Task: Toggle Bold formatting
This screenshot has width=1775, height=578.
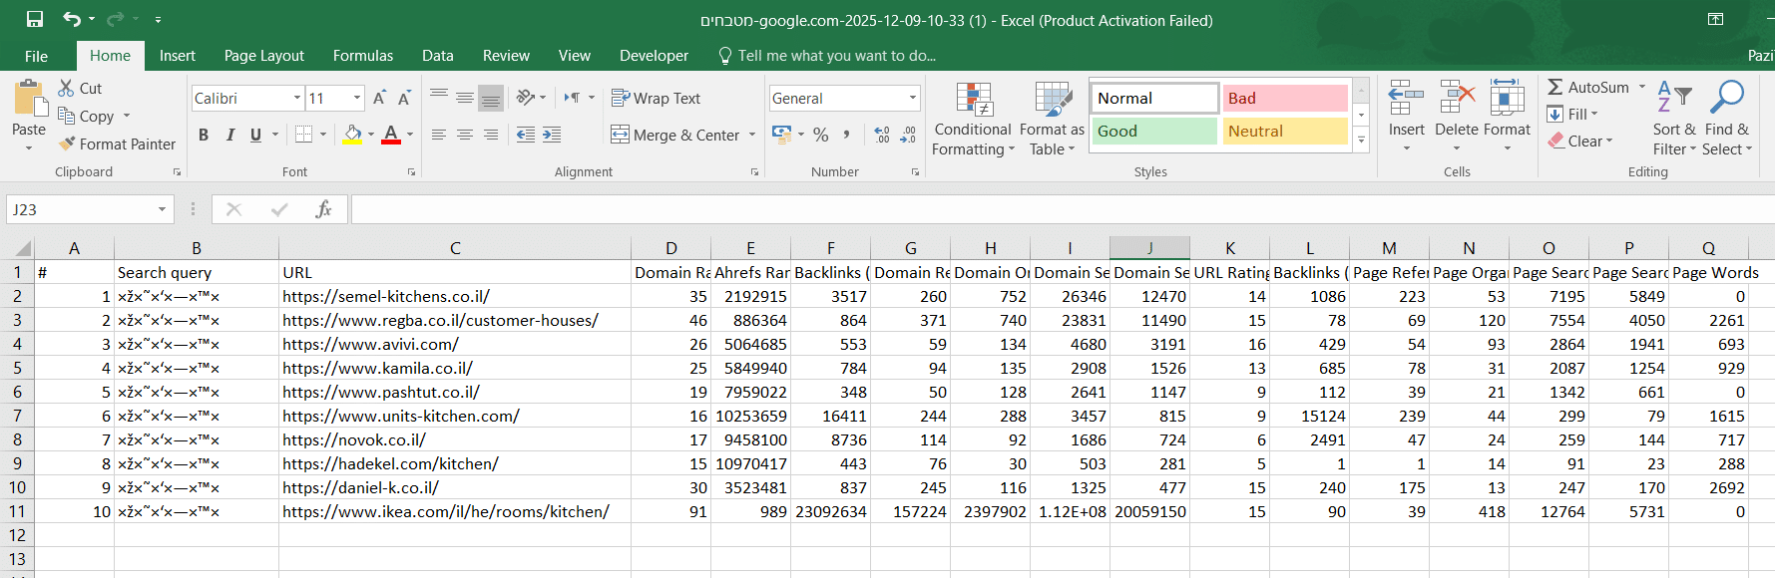Action: click(204, 135)
